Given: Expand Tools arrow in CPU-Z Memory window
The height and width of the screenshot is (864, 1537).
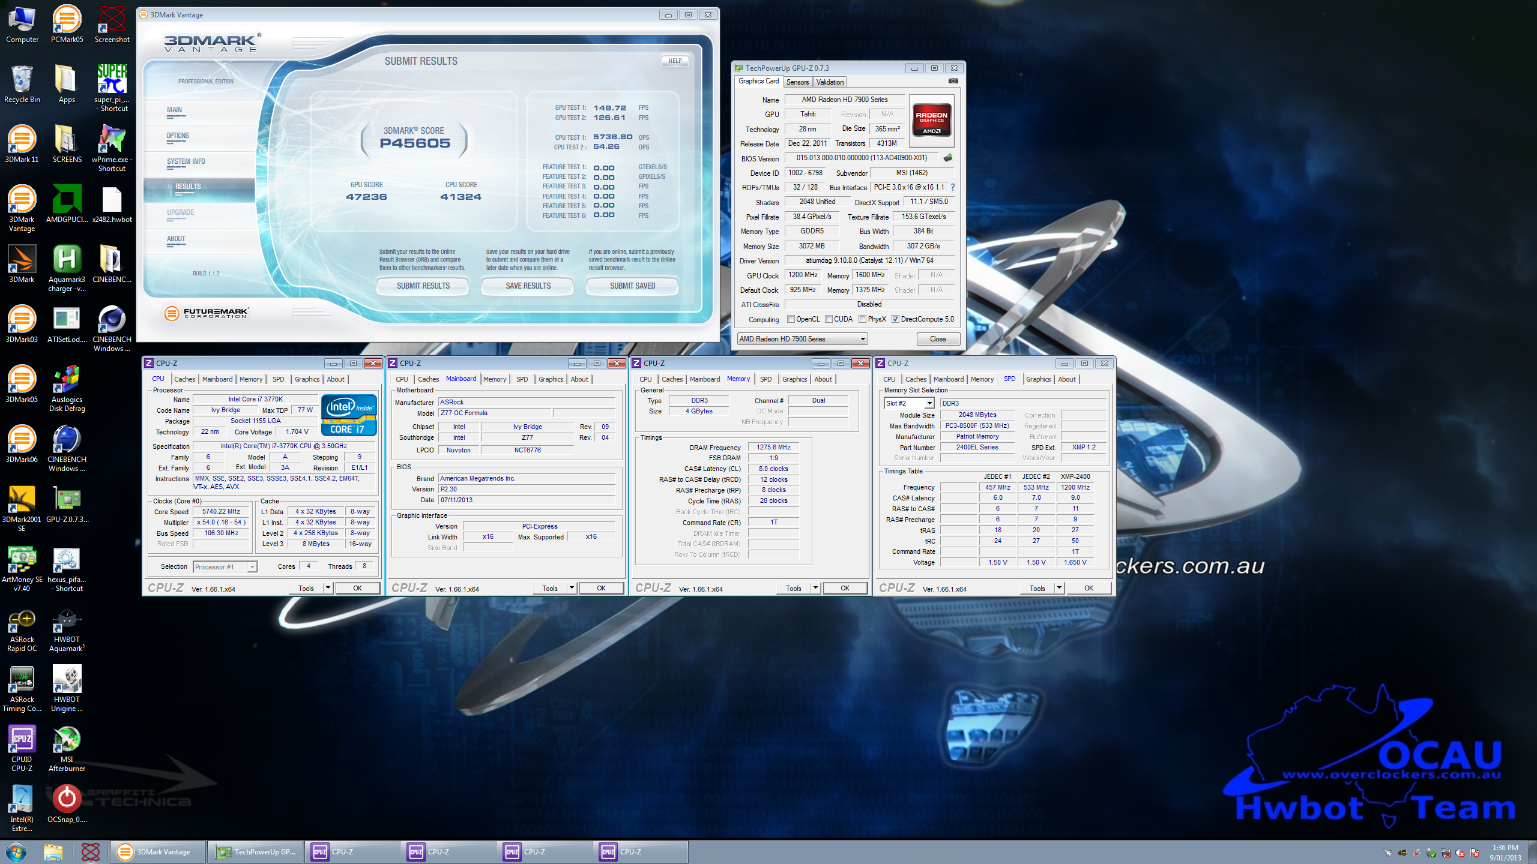Looking at the screenshot, I should [816, 588].
